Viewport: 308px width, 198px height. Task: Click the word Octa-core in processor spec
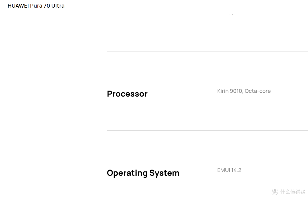tap(258, 91)
